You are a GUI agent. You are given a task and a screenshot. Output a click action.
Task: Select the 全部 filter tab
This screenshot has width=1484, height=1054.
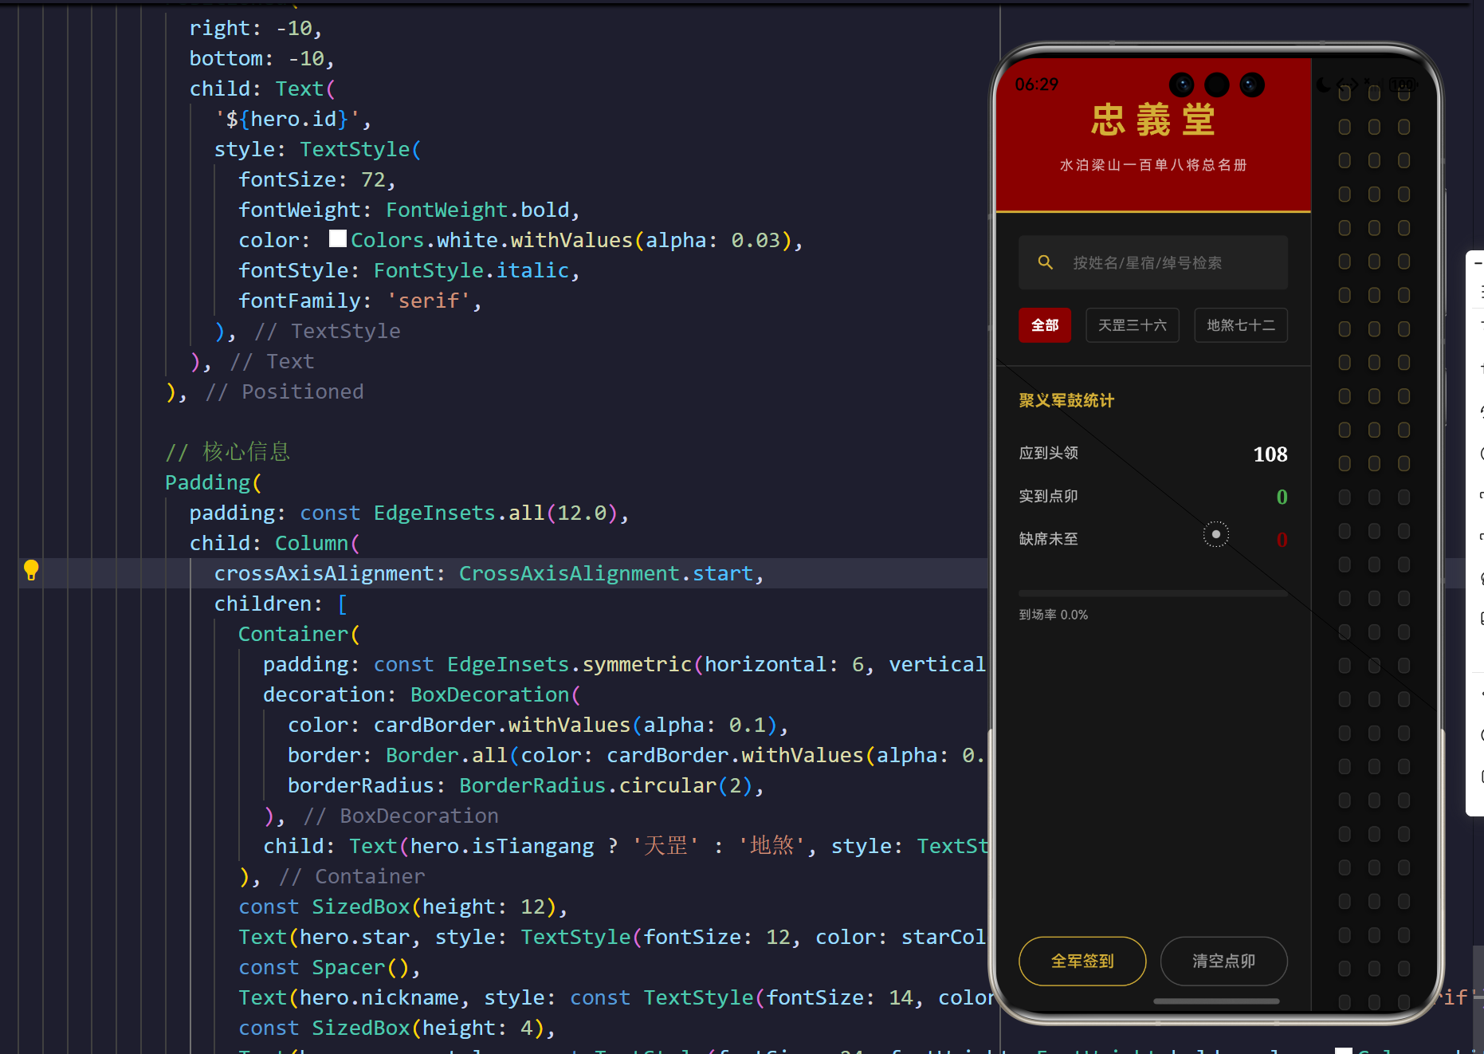(x=1044, y=325)
